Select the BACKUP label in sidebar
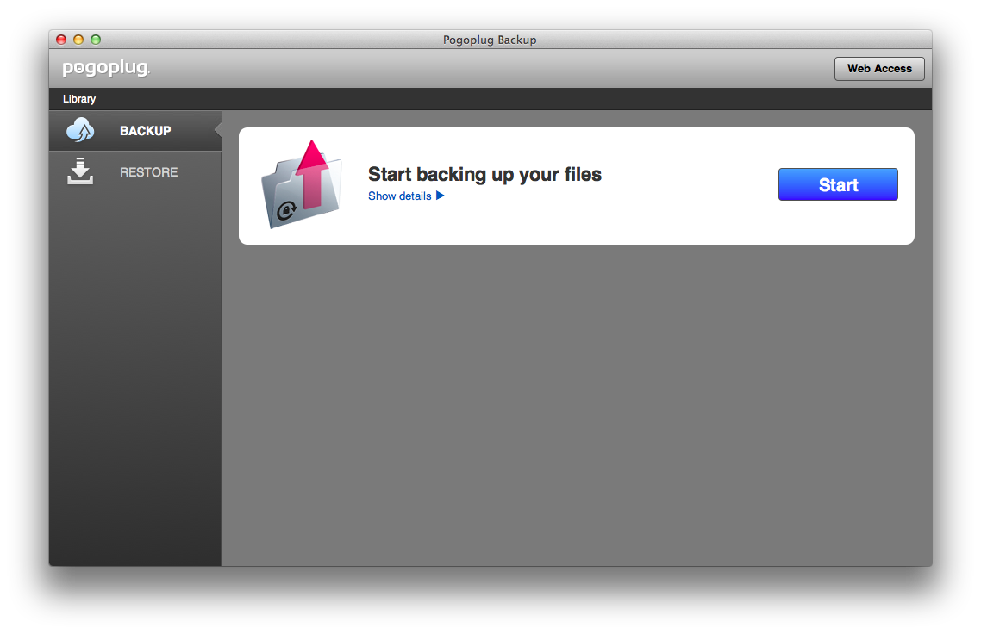This screenshot has width=981, height=634. pos(145,131)
